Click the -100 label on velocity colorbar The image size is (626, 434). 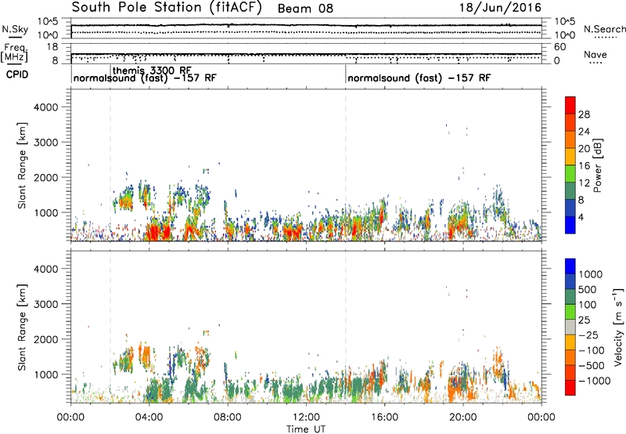point(592,350)
